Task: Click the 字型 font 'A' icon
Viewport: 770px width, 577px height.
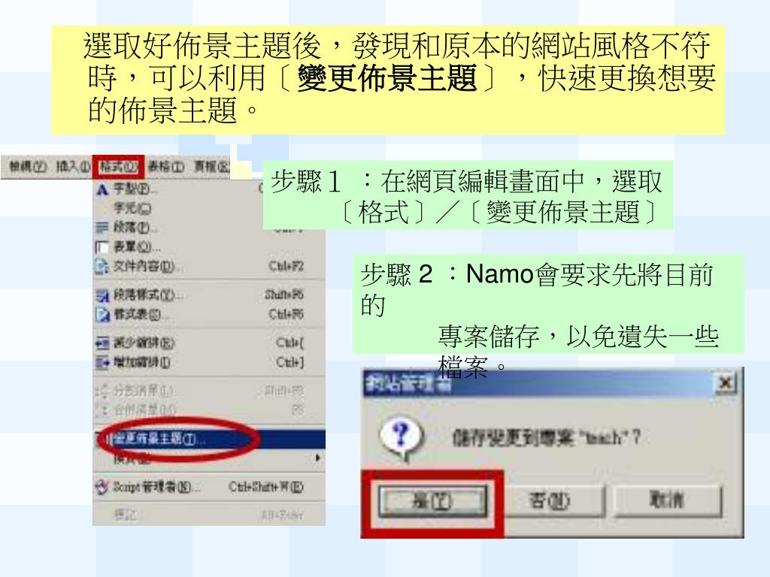Action: point(102,189)
